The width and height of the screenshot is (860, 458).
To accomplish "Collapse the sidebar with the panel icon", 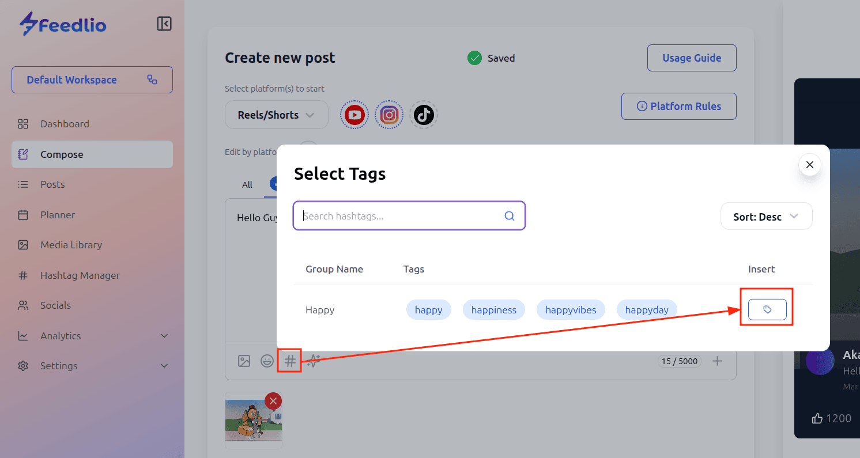I will [x=164, y=24].
